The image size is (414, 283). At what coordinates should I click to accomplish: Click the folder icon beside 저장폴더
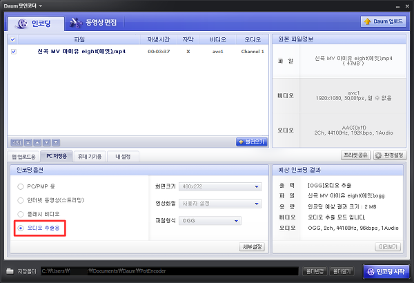10,271
